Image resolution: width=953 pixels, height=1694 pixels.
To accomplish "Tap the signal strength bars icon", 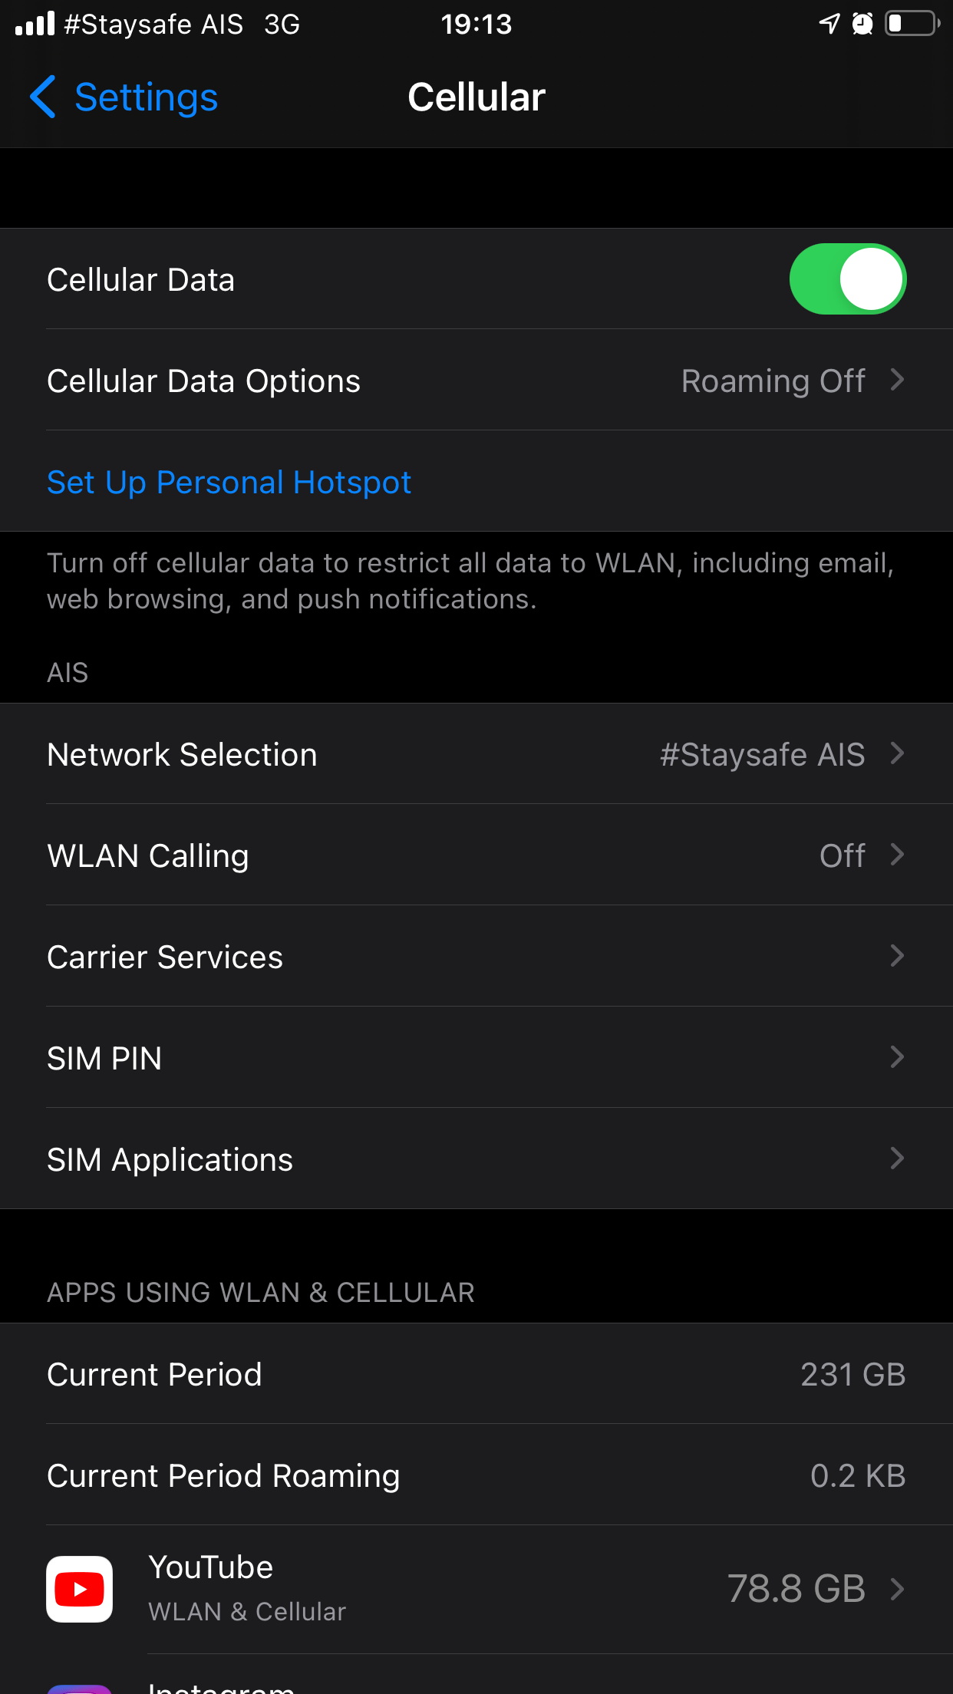I will coord(35,24).
